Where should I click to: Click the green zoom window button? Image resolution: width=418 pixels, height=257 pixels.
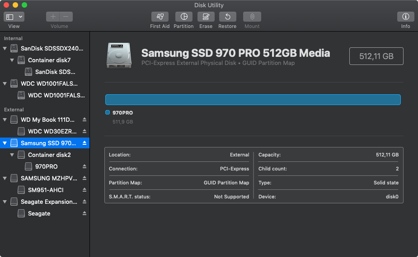click(x=24, y=5)
